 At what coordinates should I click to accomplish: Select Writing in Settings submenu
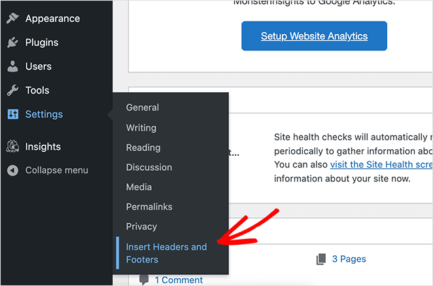click(x=141, y=128)
